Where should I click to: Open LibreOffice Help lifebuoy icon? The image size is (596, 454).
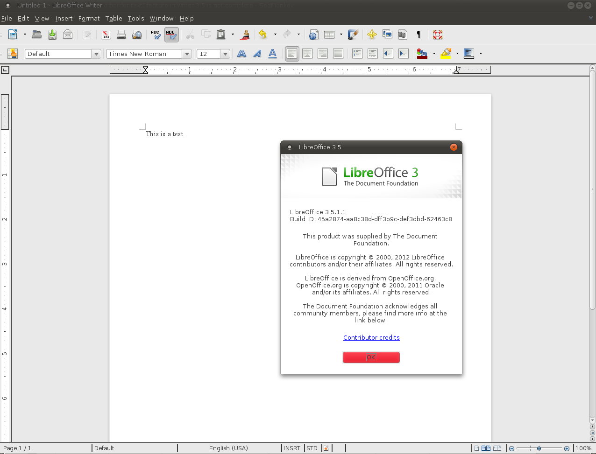click(437, 35)
